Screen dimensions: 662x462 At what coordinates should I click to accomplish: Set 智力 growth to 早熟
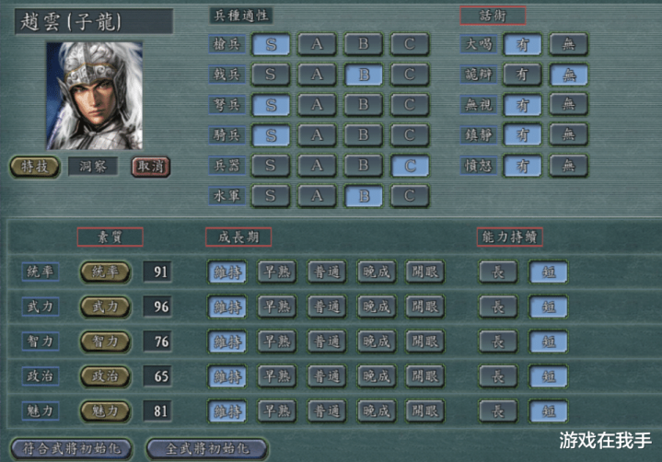pyautogui.click(x=277, y=341)
